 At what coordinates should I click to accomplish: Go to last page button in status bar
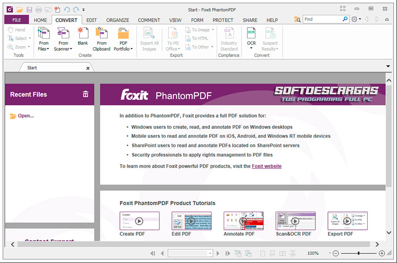tap(228, 253)
